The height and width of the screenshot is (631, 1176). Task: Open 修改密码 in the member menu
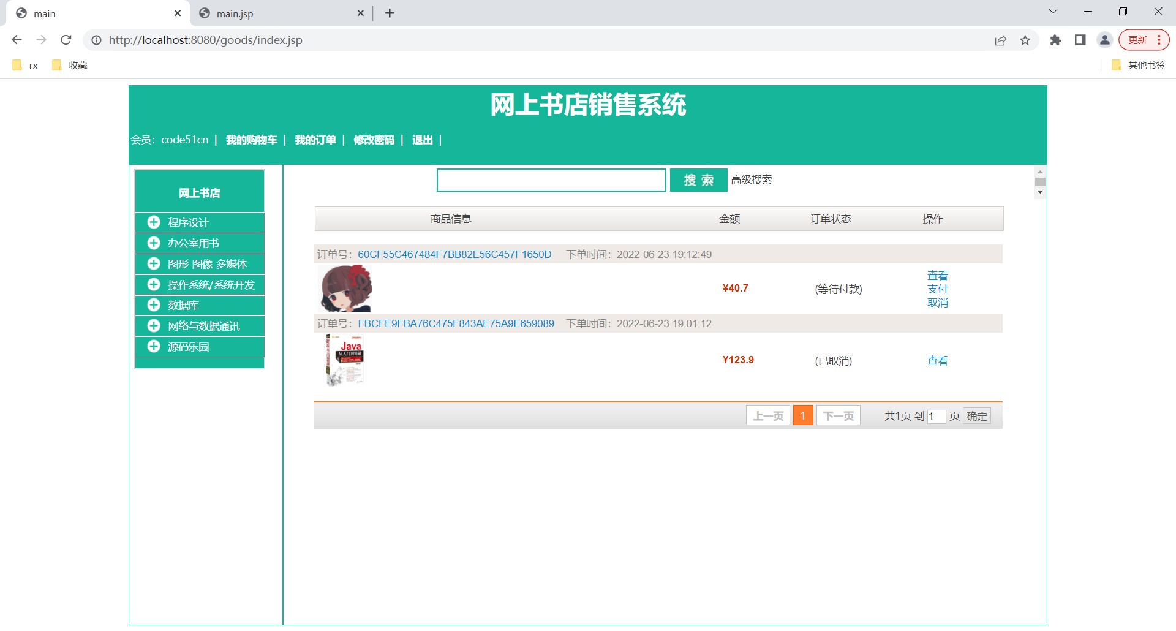(x=374, y=140)
